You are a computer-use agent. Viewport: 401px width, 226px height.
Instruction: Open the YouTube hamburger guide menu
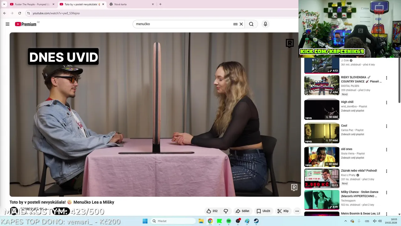[8, 24]
